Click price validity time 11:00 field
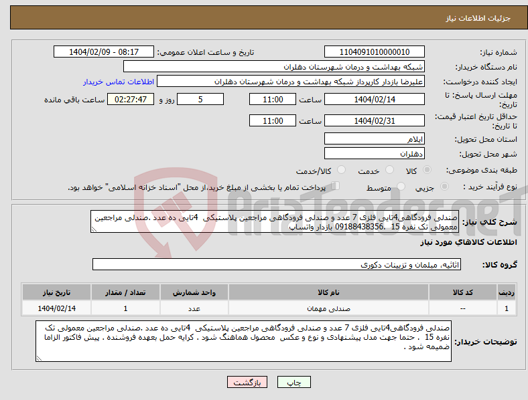Viewport: 528px width, 400px height. click(x=273, y=120)
